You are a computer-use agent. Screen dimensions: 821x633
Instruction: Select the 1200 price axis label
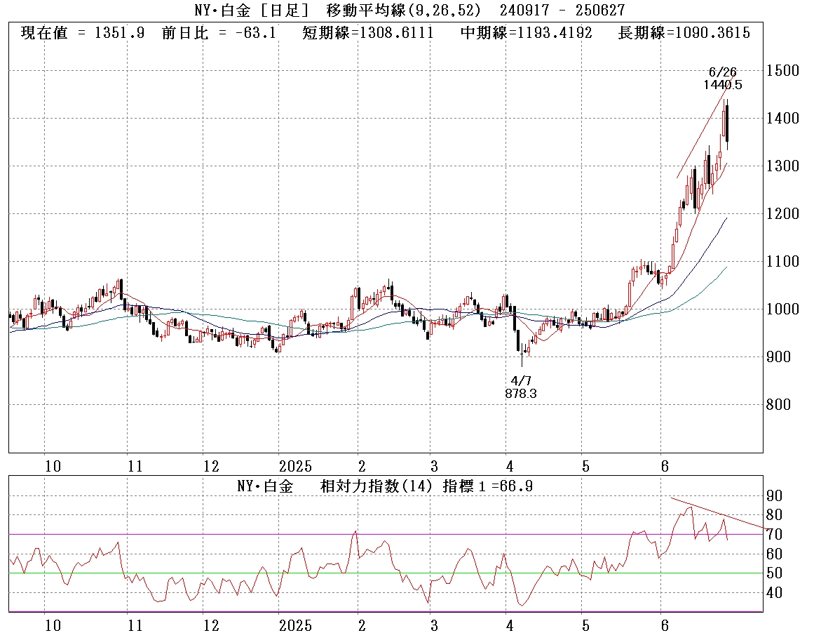782,214
